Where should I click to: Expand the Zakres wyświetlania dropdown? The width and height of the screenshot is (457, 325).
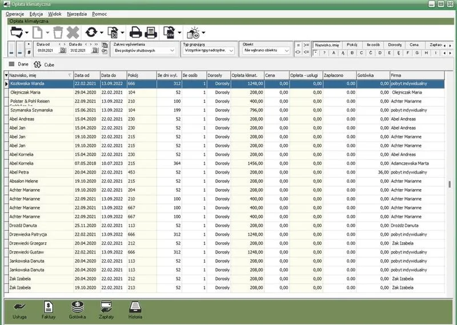(145, 50)
